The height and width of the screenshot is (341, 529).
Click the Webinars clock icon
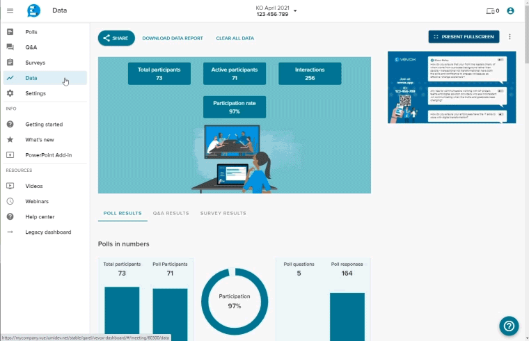click(x=10, y=201)
